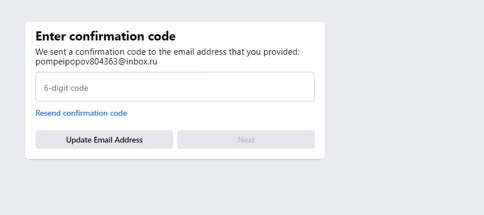The height and width of the screenshot is (215, 484).
Task: Click the 'Email Address' text on the left button
Action: [118, 140]
